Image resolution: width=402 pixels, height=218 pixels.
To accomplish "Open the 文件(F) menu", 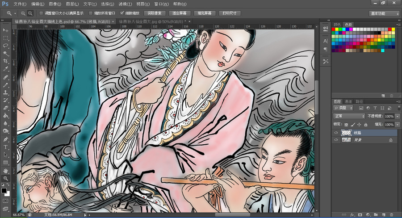I will pyautogui.click(x=20, y=4).
